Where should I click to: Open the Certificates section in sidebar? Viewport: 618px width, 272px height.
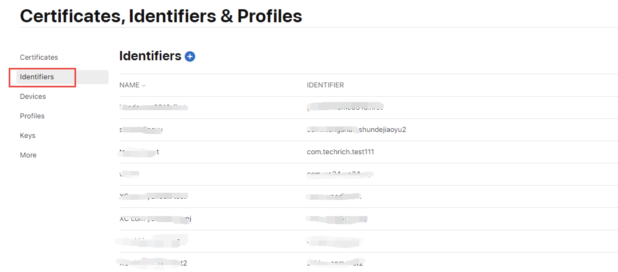coord(39,57)
